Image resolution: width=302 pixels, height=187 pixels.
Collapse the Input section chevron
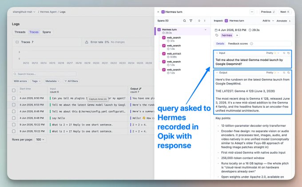(x=217, y=53)
